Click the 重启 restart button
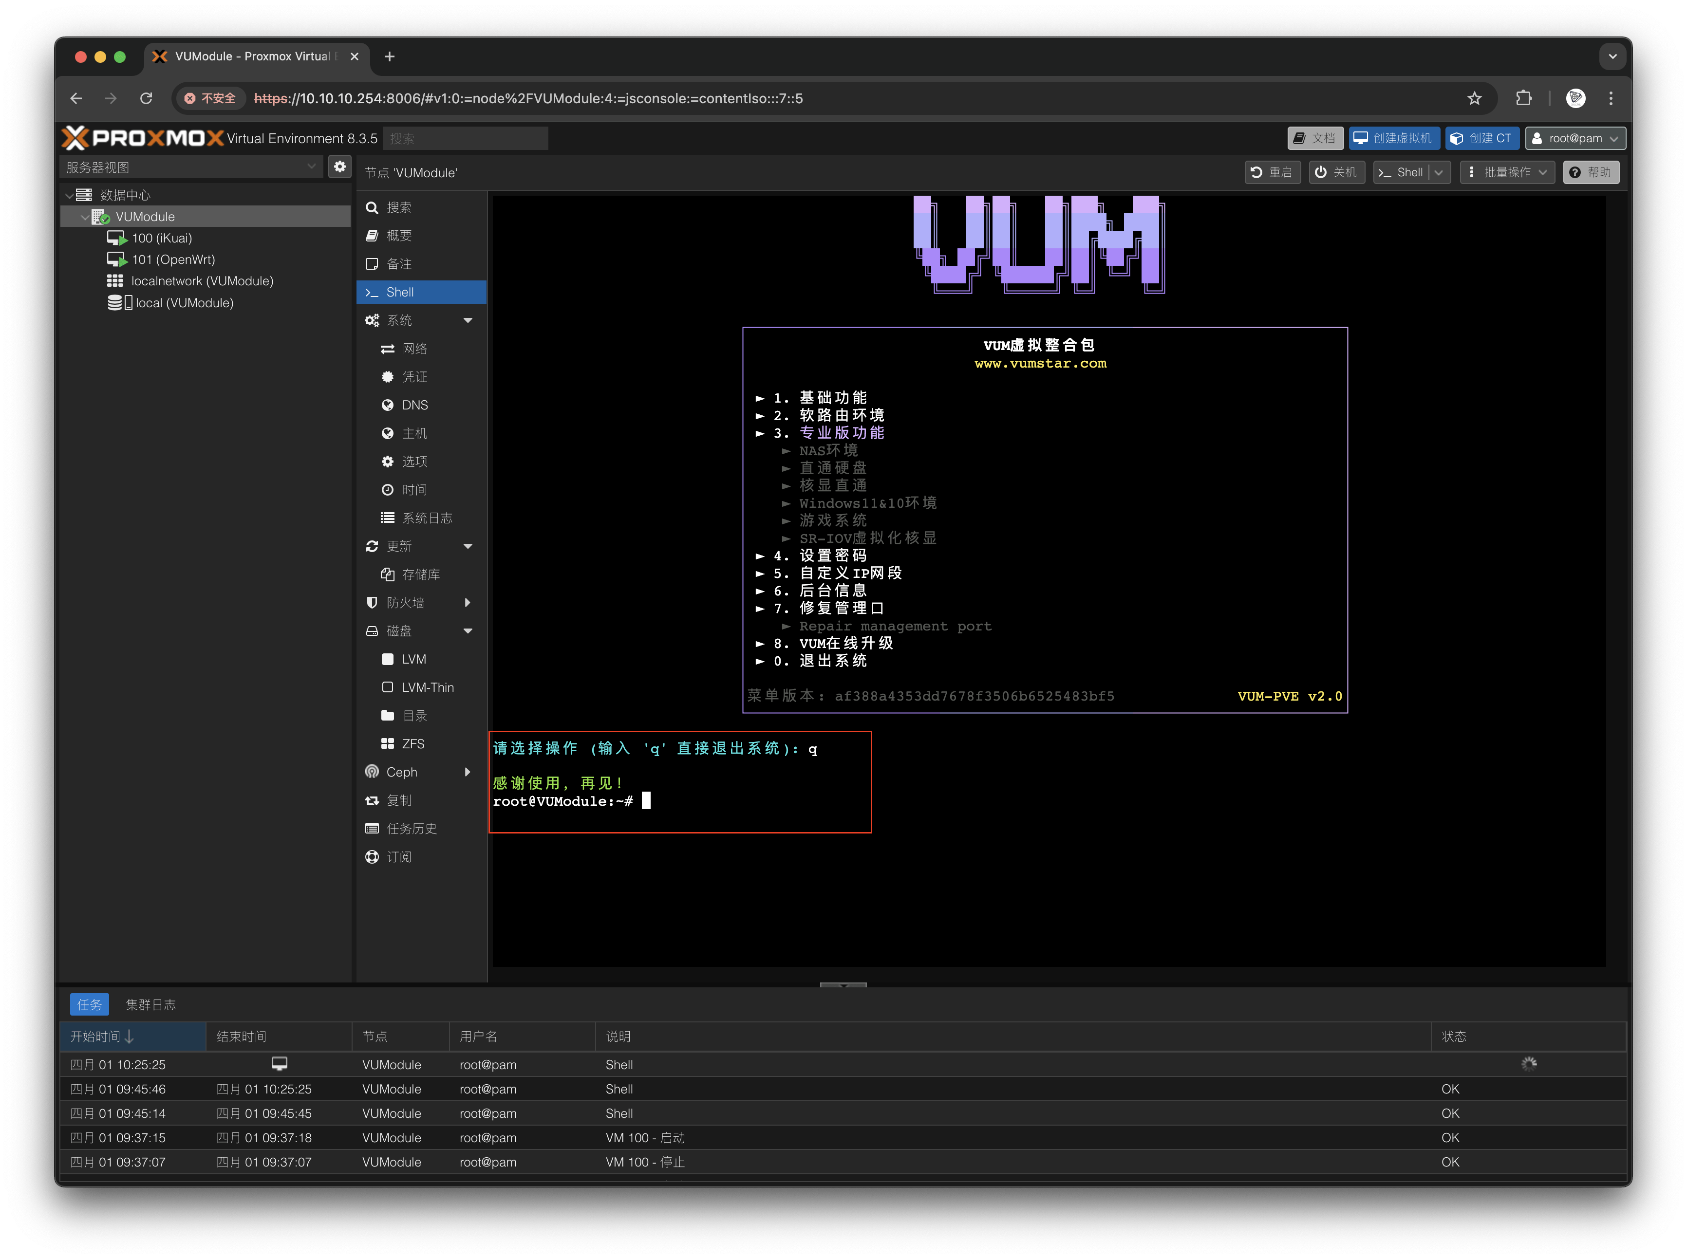The height and width of the screenshot is (1259, 1687). [1272, 172]
